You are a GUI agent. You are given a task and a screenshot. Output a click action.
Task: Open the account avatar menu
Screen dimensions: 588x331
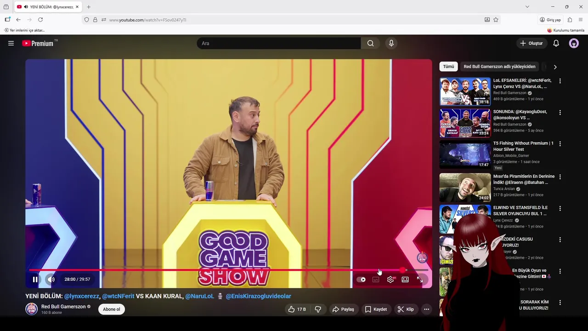click(x=574, y=43)
